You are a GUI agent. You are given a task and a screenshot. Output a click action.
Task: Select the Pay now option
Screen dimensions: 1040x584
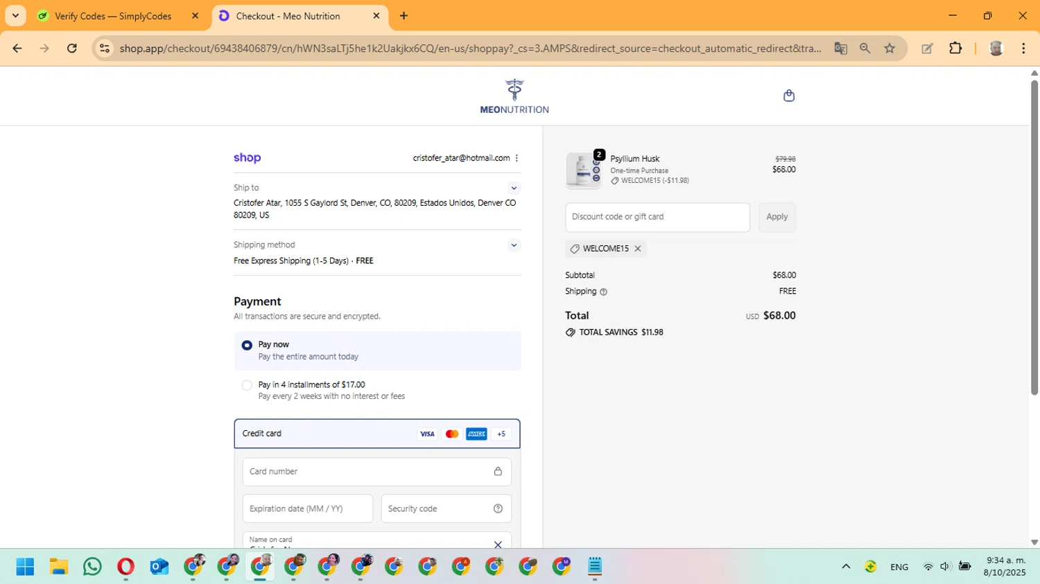247,345
